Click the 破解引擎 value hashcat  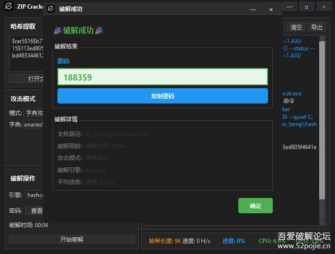96,170
